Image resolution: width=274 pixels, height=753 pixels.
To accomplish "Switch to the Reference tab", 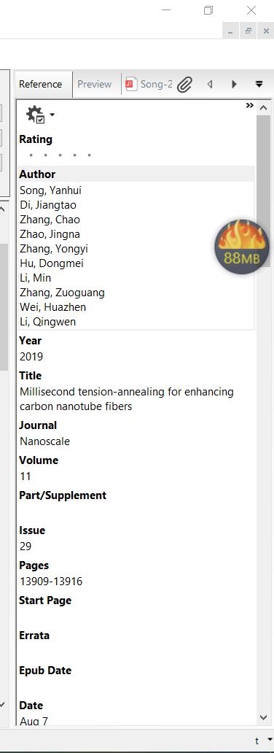I will 41,84.
